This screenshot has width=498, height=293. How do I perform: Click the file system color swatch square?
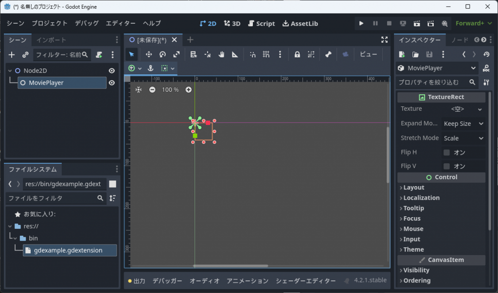(x=112, y=184)
